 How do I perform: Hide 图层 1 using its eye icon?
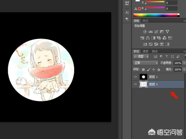click(135, 77)
